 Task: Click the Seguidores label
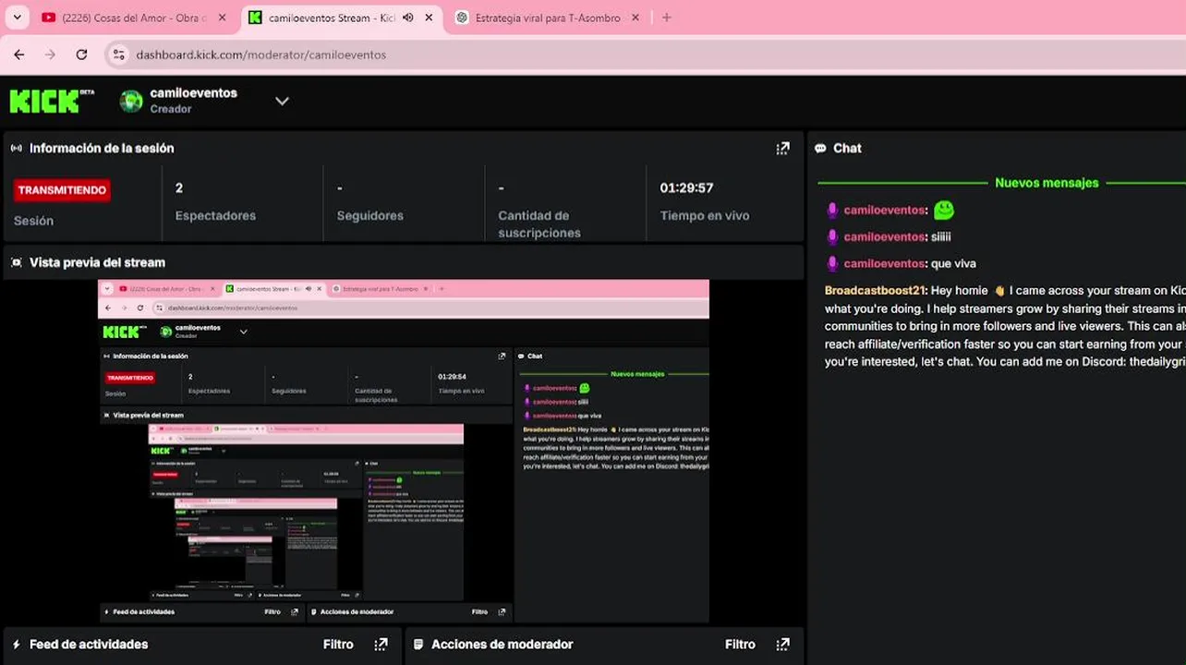[370, 216]
